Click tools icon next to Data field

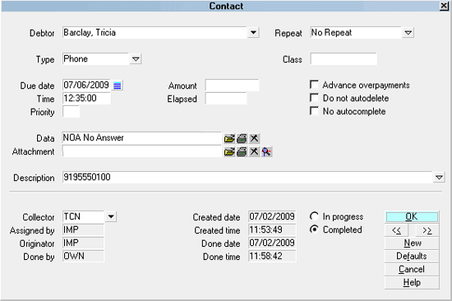point(254,138)
